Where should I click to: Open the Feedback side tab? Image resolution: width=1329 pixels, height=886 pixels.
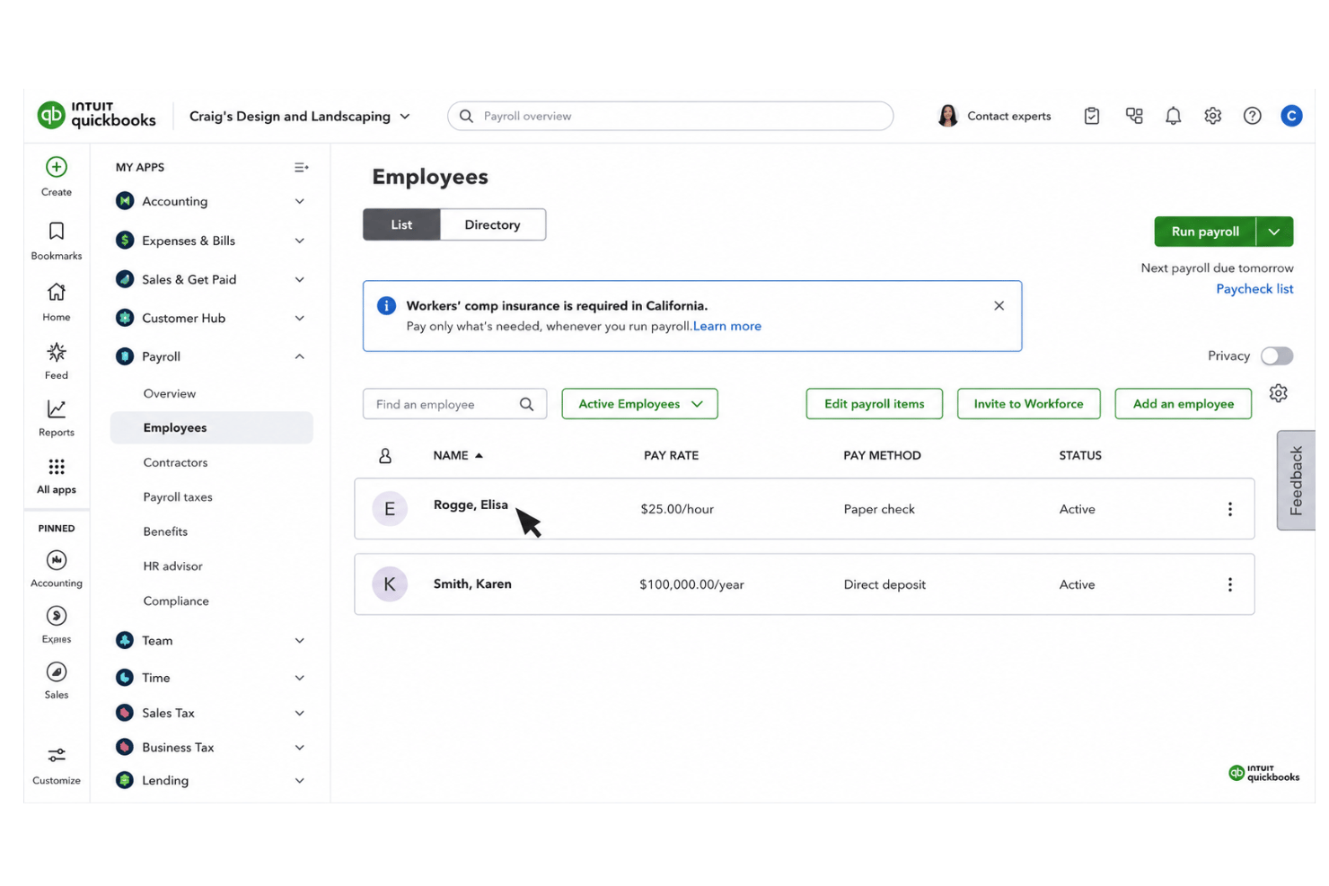click(x=1296, y=480)
